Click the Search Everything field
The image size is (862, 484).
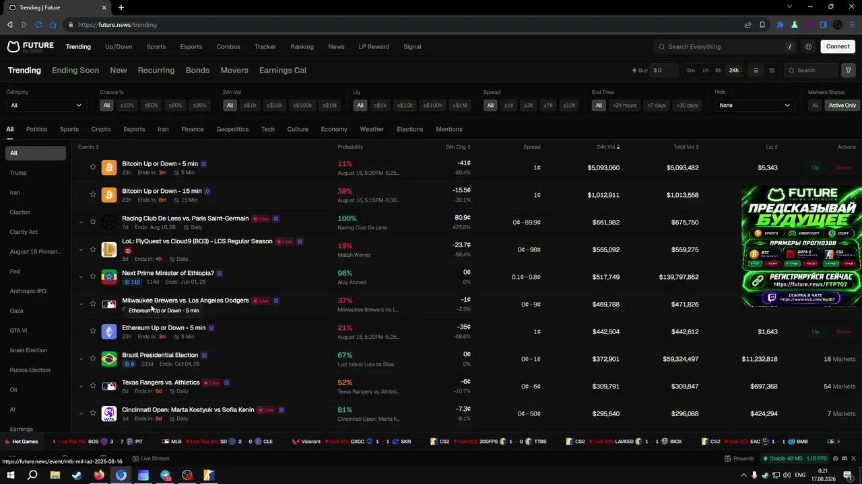pyautogui.click(x=726, y=47)
